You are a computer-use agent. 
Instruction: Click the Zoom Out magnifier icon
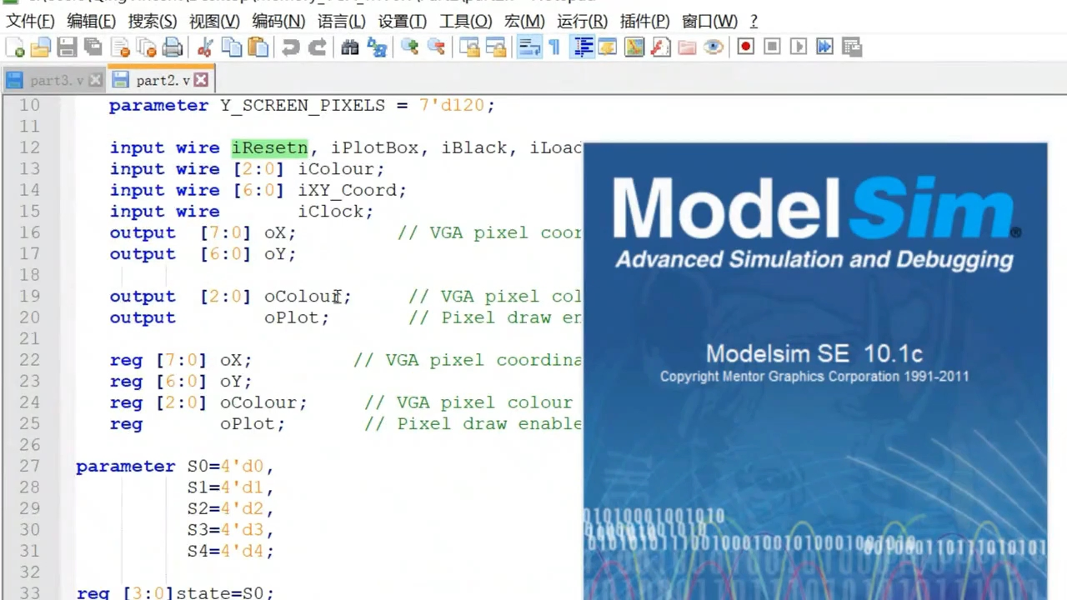pyautogui.click(x=436, y=47)
